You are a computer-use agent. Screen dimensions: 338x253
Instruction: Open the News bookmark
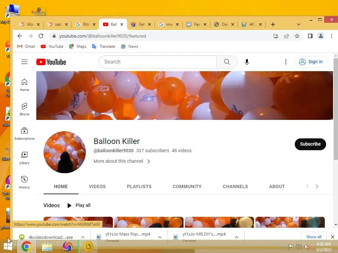(x=129, y=46)
